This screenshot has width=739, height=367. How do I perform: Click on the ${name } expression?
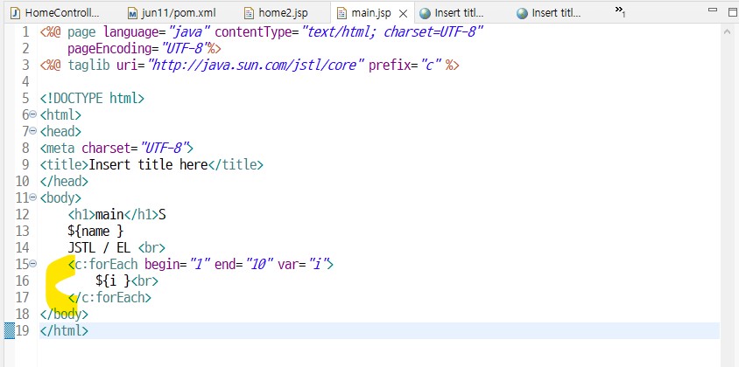95,231
